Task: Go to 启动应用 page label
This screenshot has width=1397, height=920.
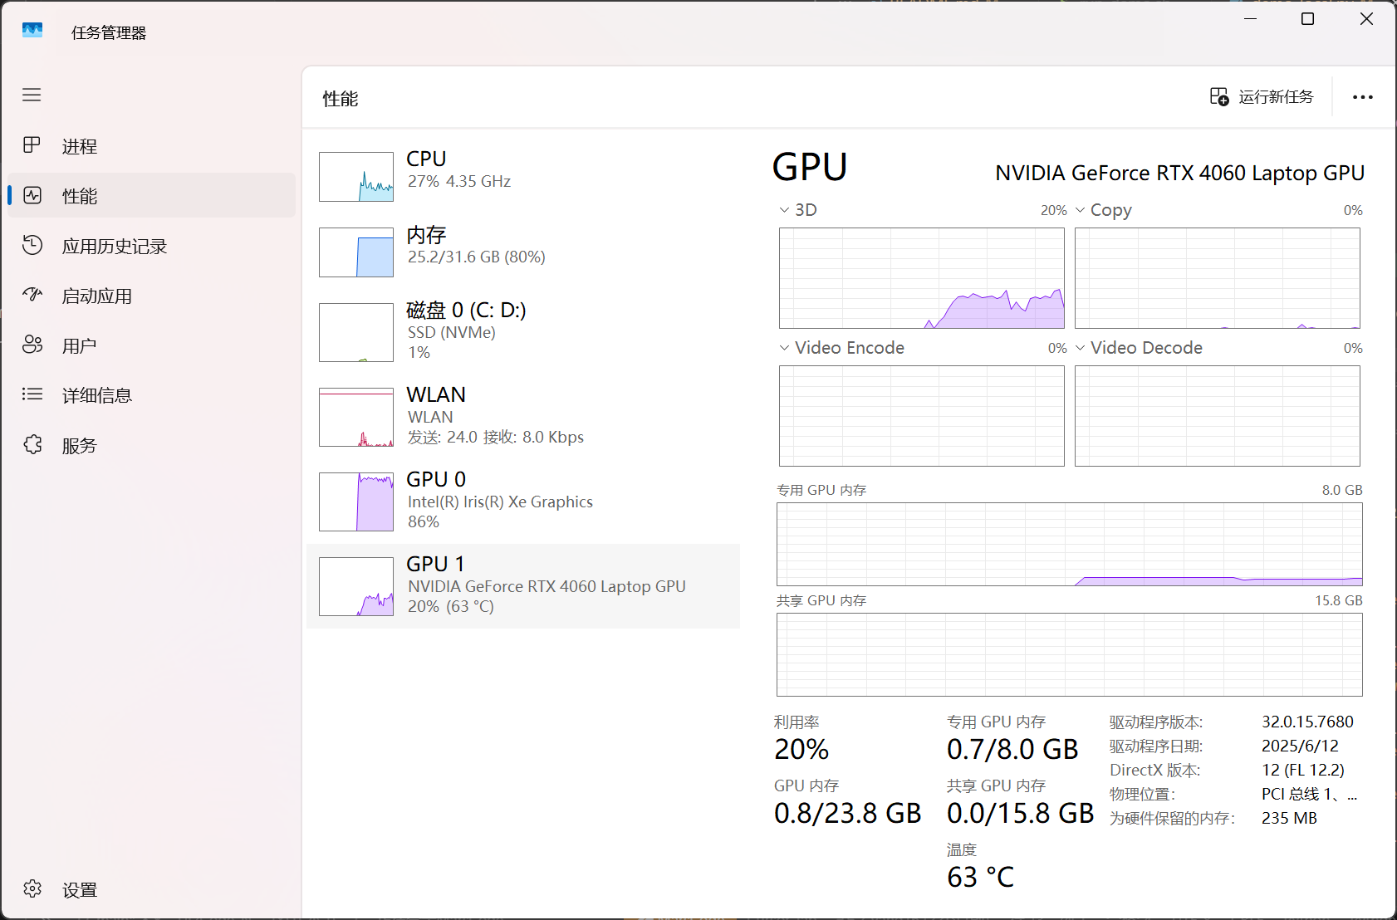Action: tap(97, 296)
